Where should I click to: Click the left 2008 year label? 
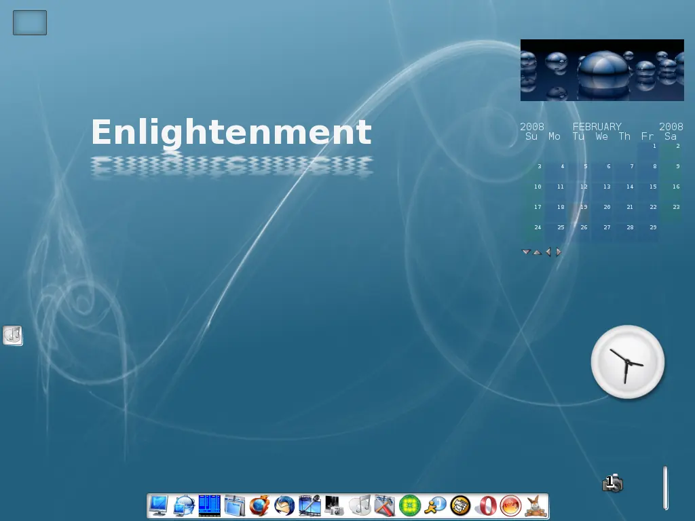click(x=532, y=127)
